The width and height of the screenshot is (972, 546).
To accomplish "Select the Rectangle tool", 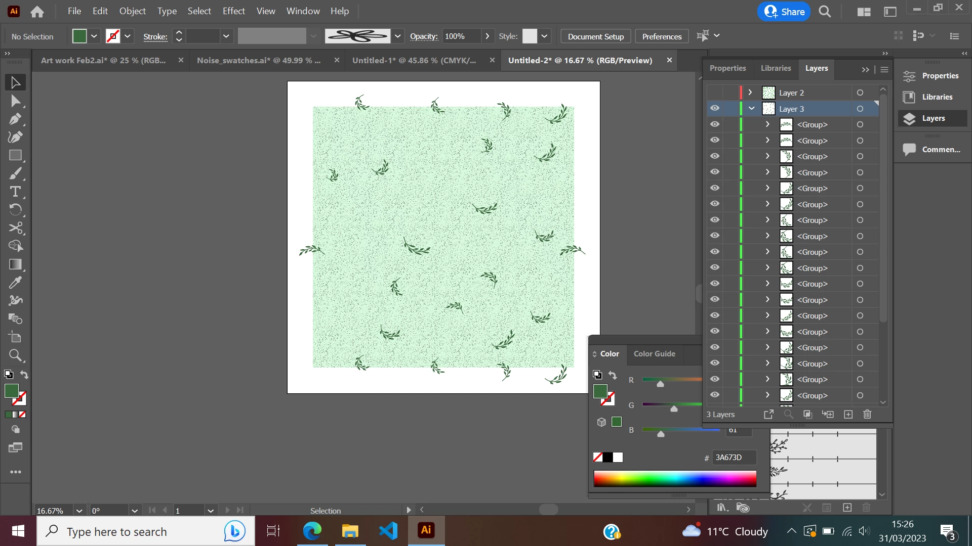I will [15, 155].
